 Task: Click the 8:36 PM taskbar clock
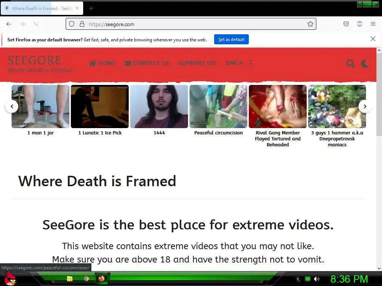point(349,279)
